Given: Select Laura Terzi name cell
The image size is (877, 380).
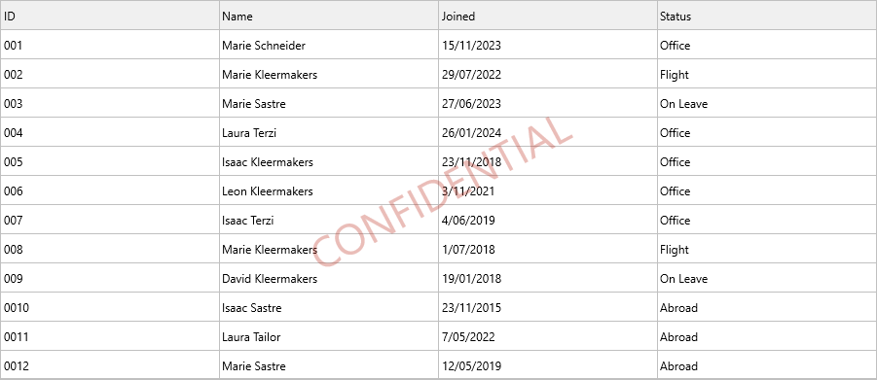Looking at the screenshot, I should 329,132.
